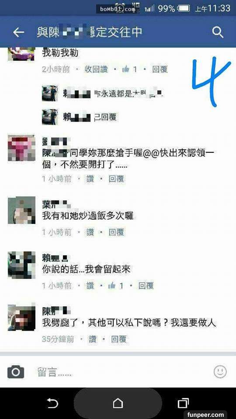Viewport: 236px width, 419px height.
Task: Open avatar of 我有和她炒過飯 commenter
Action: pyautogui.click(x=21, y=210)
